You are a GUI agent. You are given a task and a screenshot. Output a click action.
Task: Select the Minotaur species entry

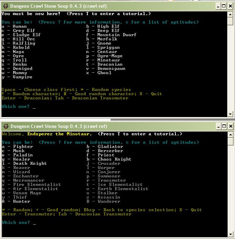pyautogui.click(x=107, y=60)
